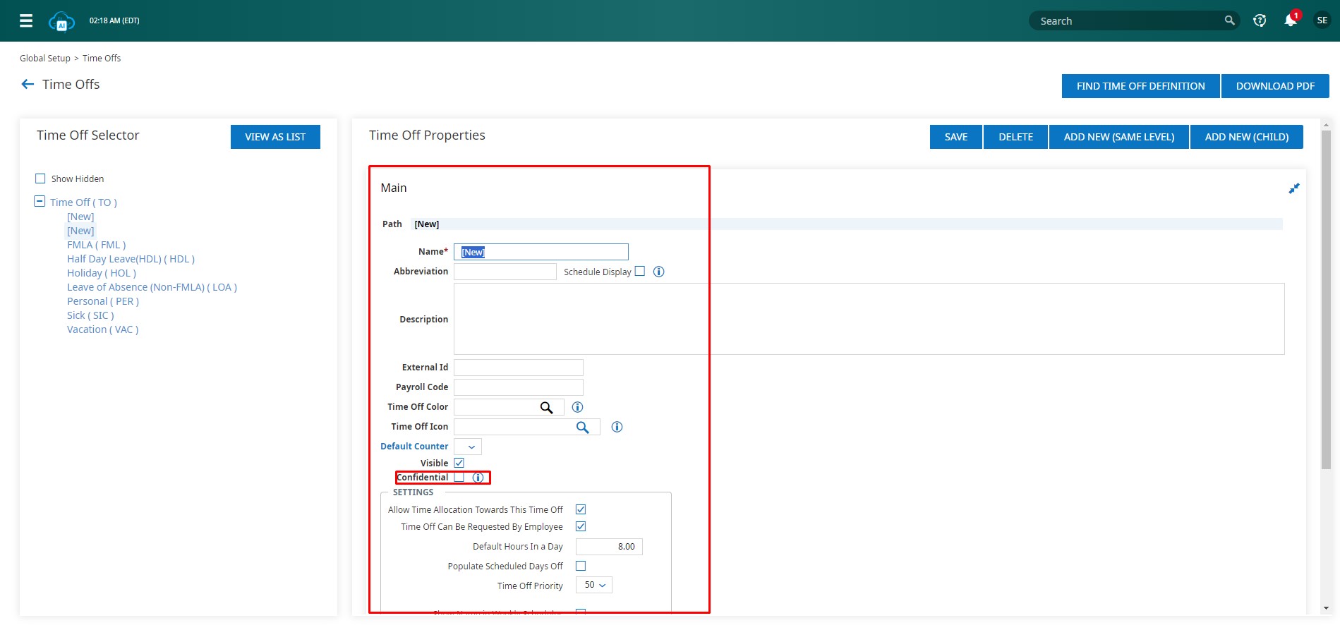Open the help question mark icon
Image resolution: width=1340 pixels, height=630 pixels.
(1260, 20)
